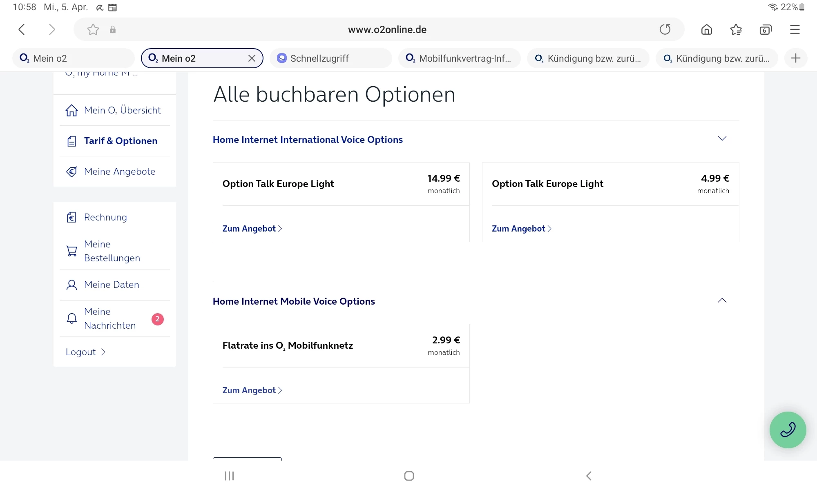Open Meine Nachrichten with 2 notifications
Screen dimensions: 817x490
coord(110,318)
